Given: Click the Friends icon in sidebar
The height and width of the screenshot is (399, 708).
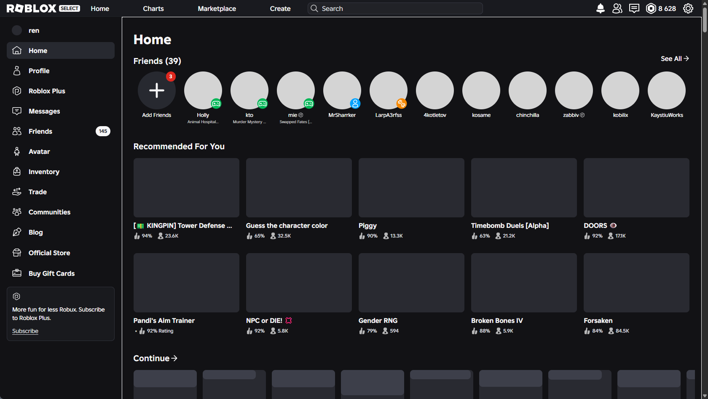Looking at the screenshot, I should coord(17,131).
